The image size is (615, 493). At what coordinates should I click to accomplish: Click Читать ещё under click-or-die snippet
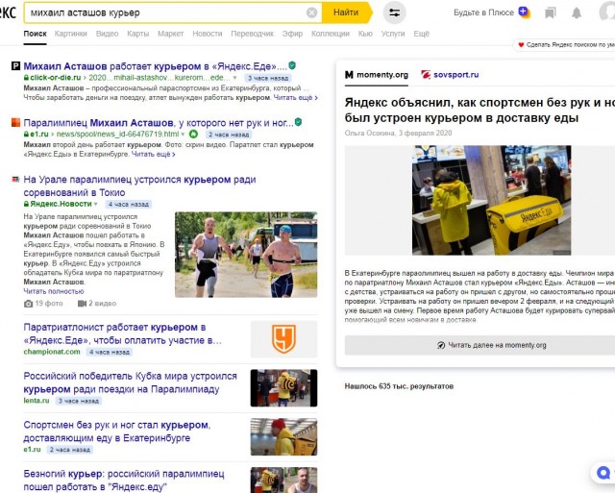(295, 97)
